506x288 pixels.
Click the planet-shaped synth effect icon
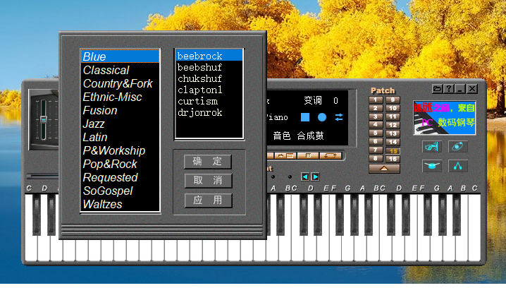point(457,146)
